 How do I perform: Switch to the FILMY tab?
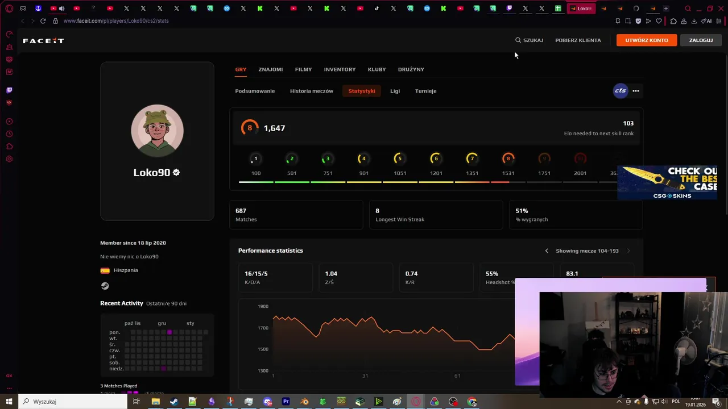pyautogui.click(x=303, y=69)
